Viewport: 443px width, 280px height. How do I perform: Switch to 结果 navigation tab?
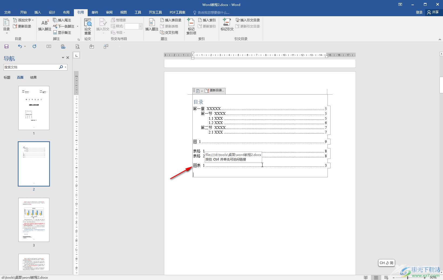point(33,78)
